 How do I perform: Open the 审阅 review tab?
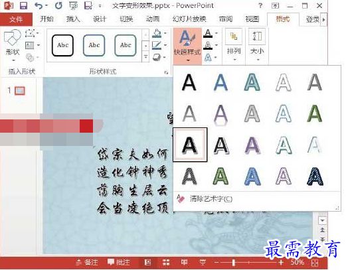point(226,19)
